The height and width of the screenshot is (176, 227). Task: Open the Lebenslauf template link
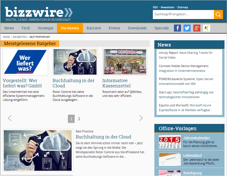[192, 155]
